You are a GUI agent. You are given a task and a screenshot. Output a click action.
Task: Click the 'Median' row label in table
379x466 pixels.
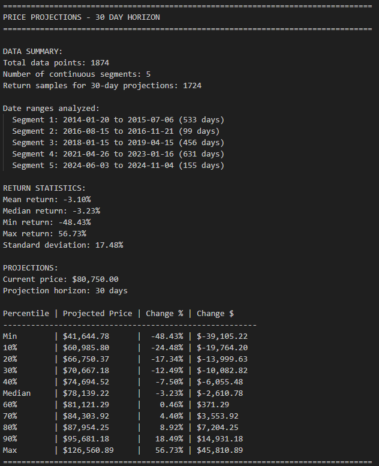(x=17, y=393)
